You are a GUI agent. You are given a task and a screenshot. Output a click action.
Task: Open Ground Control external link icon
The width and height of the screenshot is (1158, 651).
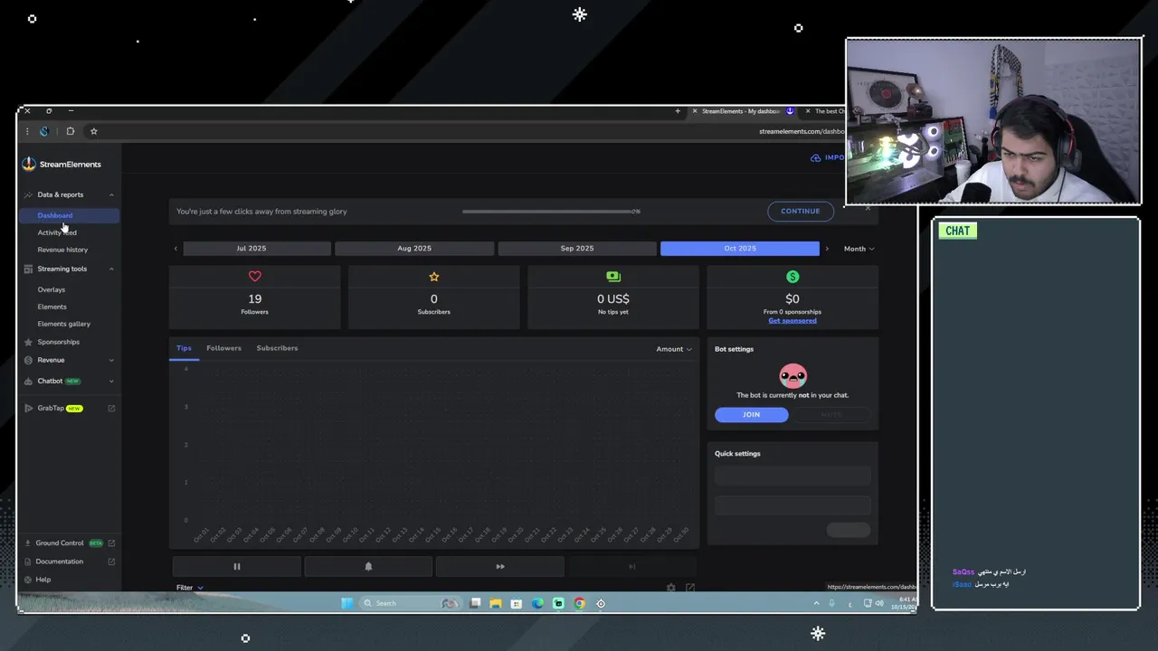[111, 543]
